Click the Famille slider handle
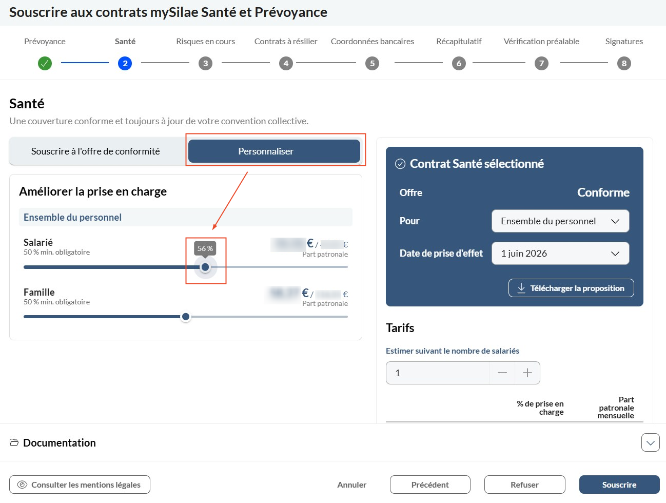The height and width of the screenshot is (503, 666). (186, 317)
